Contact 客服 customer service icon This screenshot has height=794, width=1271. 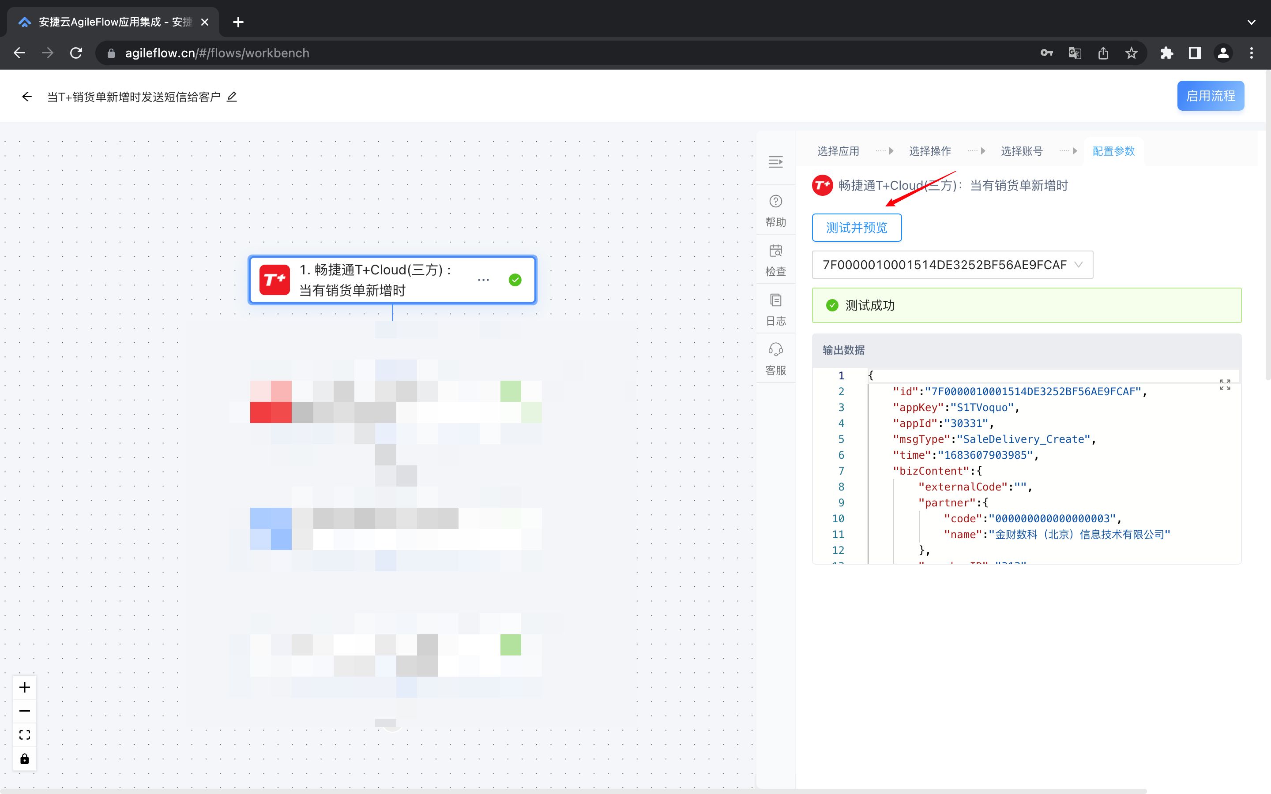(x=775, y=358)
